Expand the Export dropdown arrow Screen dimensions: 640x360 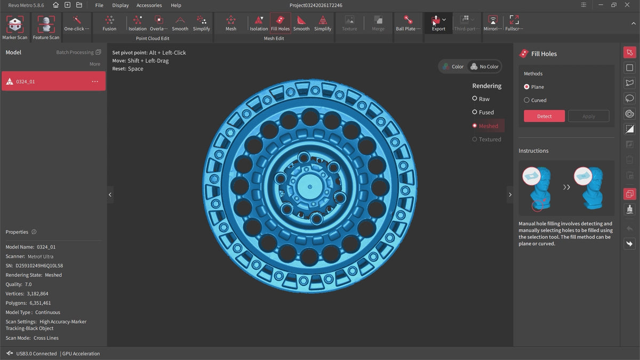tap(444, 20)
